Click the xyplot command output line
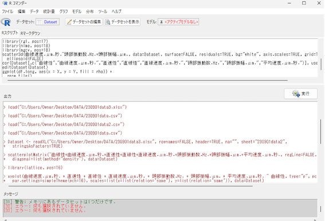 [x=160, y=176]
